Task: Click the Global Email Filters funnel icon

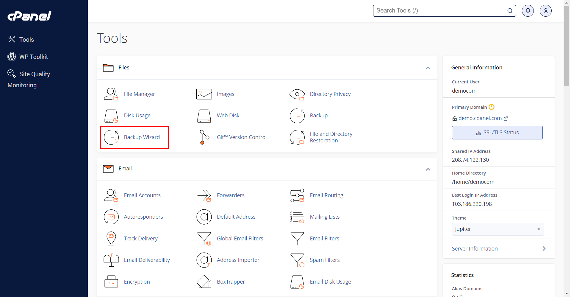Action: (204, 239)
